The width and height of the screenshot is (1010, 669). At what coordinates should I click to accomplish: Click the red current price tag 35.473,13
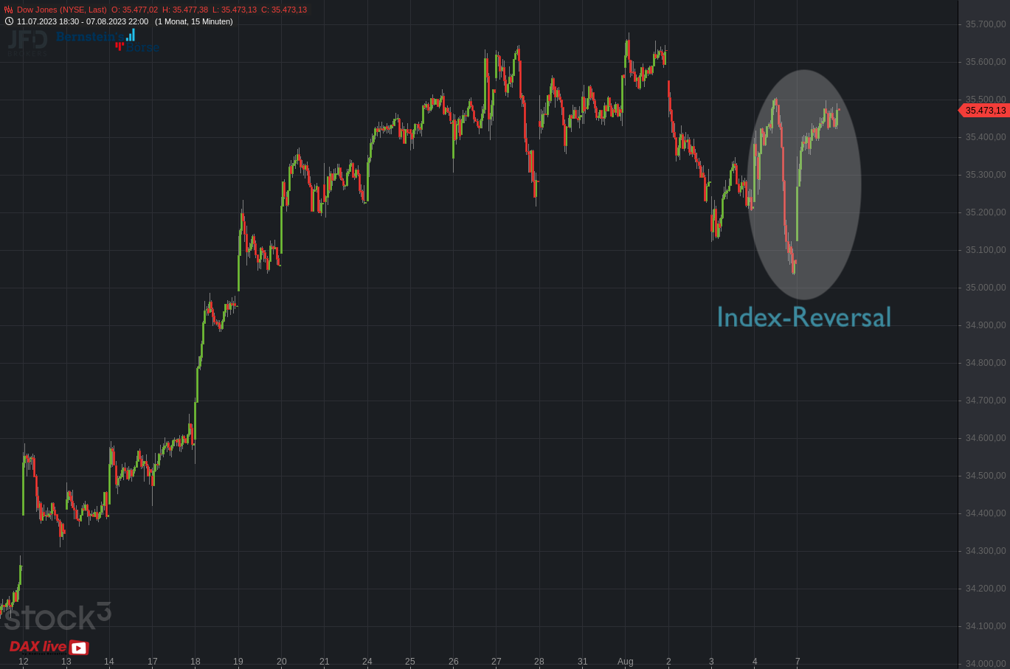(984, 111)
